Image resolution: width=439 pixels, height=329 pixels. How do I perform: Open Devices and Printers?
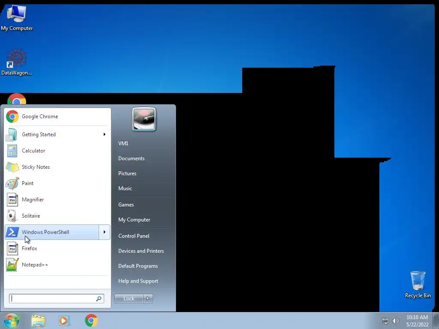[x=141, y=251]
